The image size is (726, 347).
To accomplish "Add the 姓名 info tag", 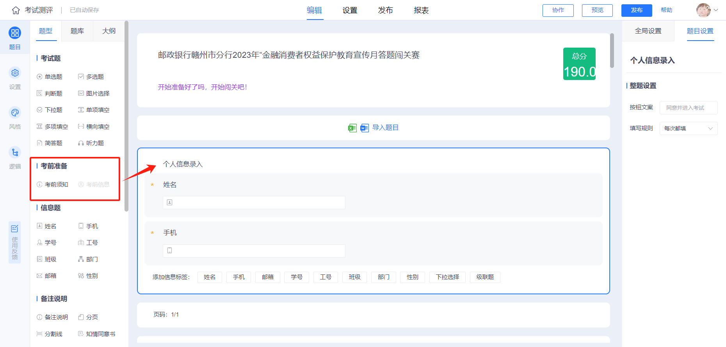I will pyautogui.click(x=210, y=277).
